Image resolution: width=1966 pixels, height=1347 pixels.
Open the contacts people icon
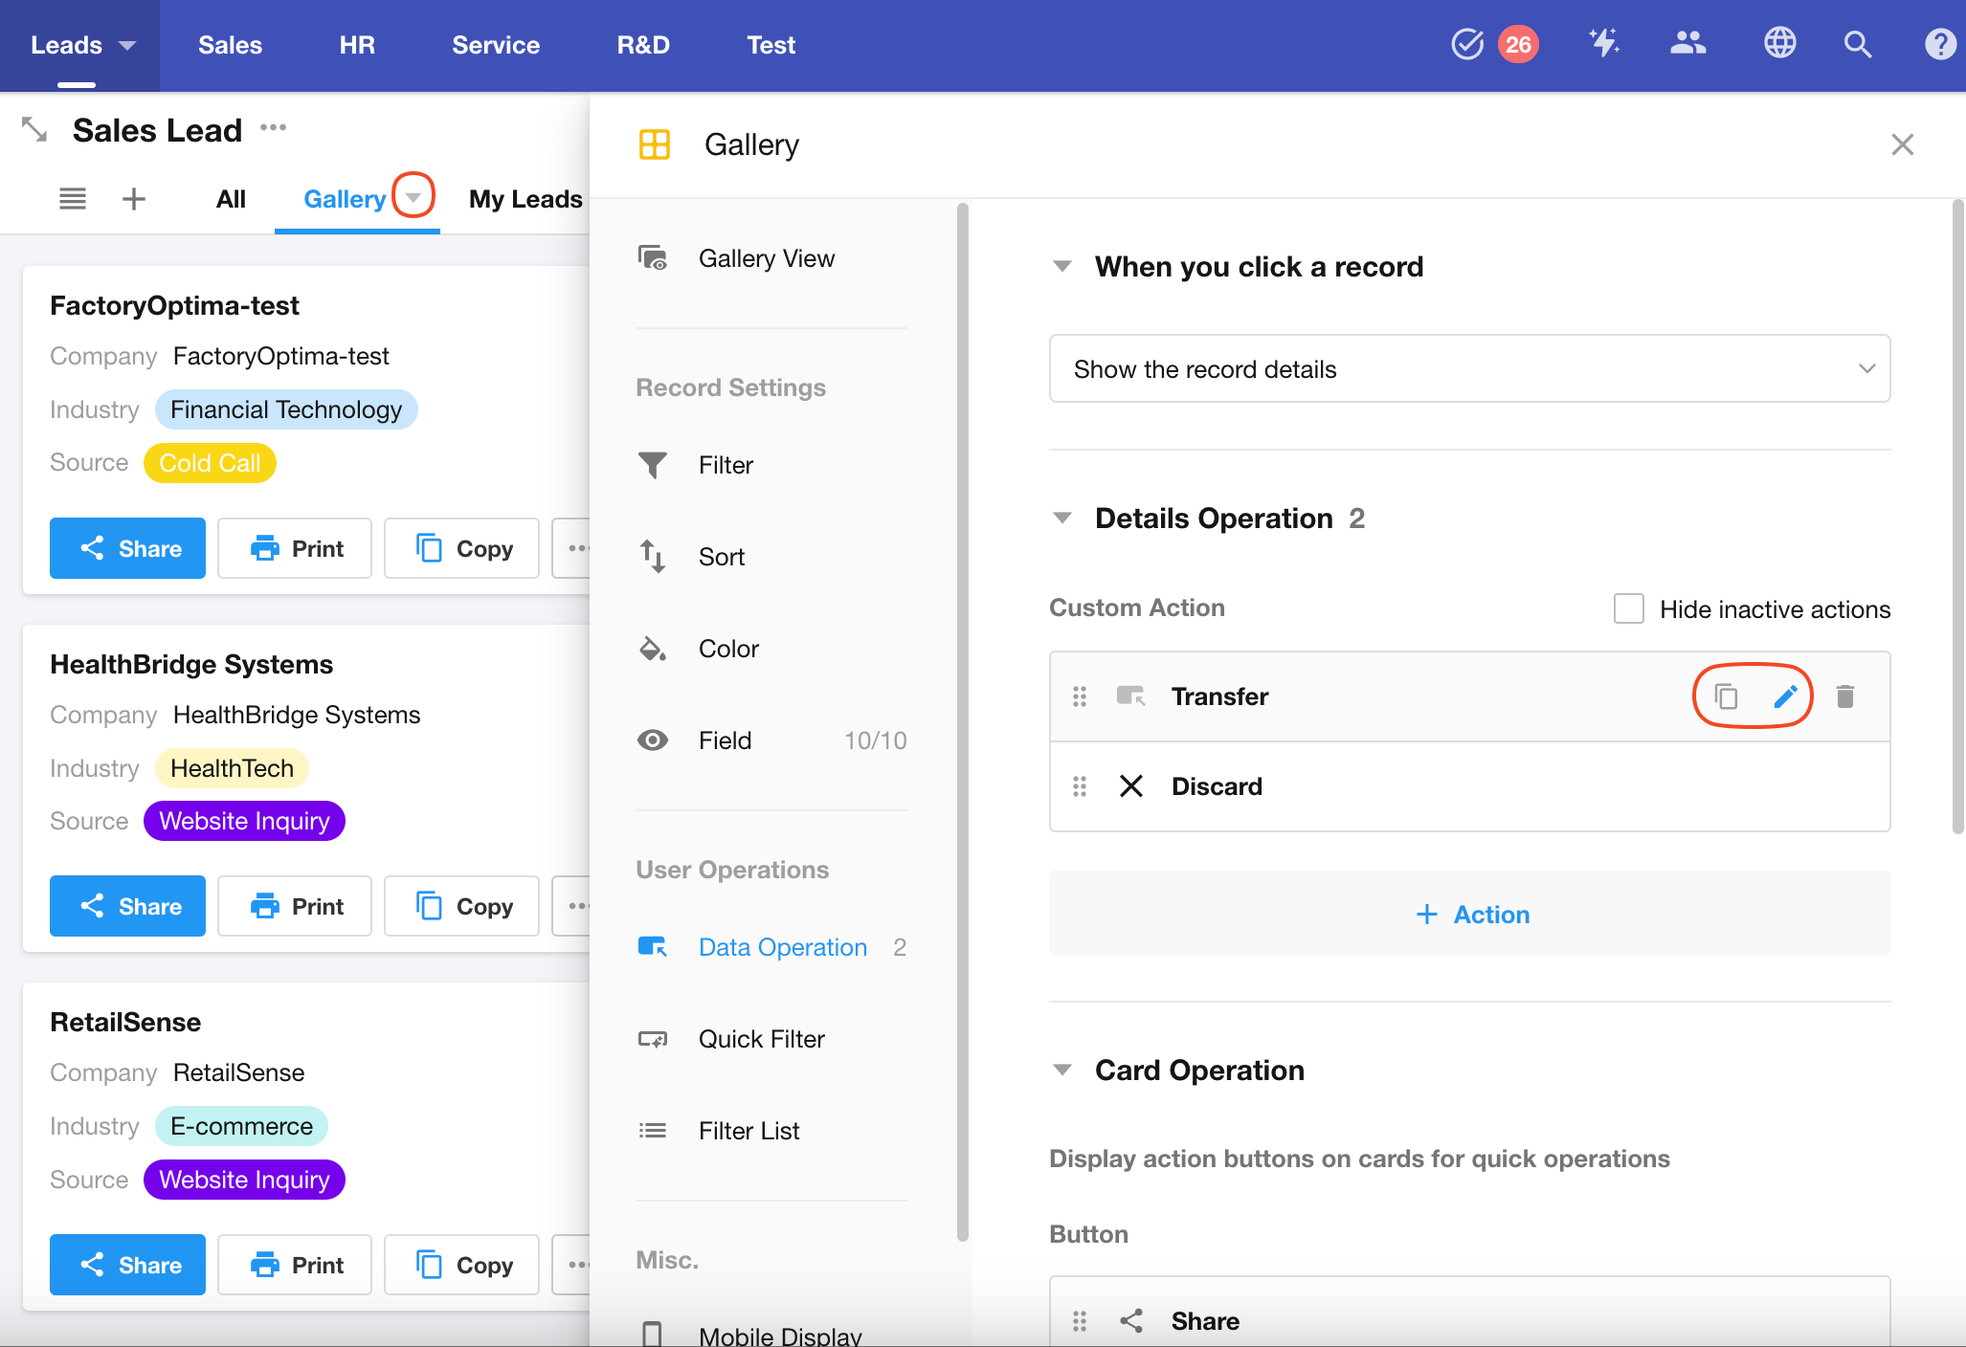[x=1687, y=44]
